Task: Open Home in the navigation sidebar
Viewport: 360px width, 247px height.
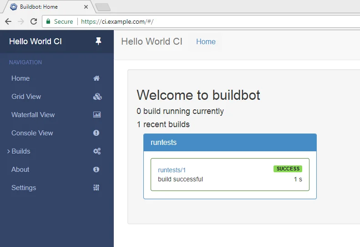Action: [x=20, y=78]
